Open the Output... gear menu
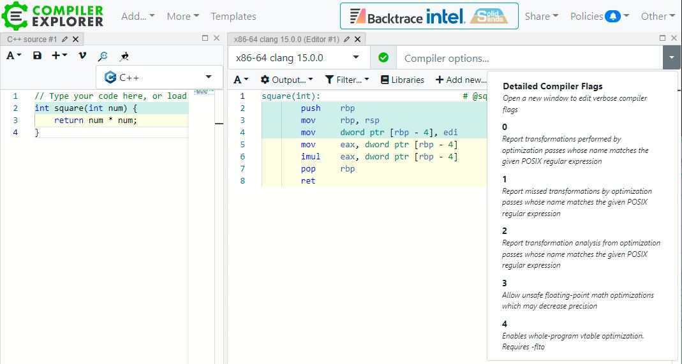682x364 pixels. [286, 80]
